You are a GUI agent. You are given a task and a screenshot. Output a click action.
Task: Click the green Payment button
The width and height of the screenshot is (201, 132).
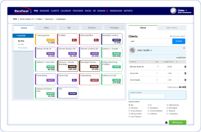(x=178, y=122)
